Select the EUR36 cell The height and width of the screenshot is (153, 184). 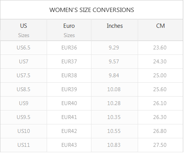click(x=69, y=48)
